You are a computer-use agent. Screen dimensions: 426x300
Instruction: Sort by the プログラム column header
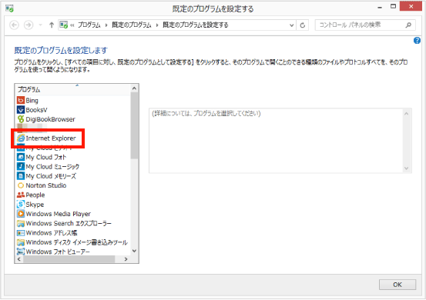[x=72, y=89]
